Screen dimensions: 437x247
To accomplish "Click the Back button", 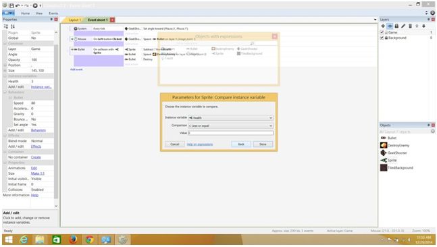I will click(241, 144).
